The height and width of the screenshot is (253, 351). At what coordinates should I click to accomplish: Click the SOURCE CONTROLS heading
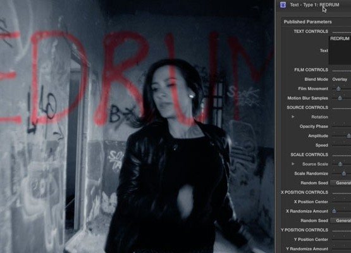(x=307, y=108)
